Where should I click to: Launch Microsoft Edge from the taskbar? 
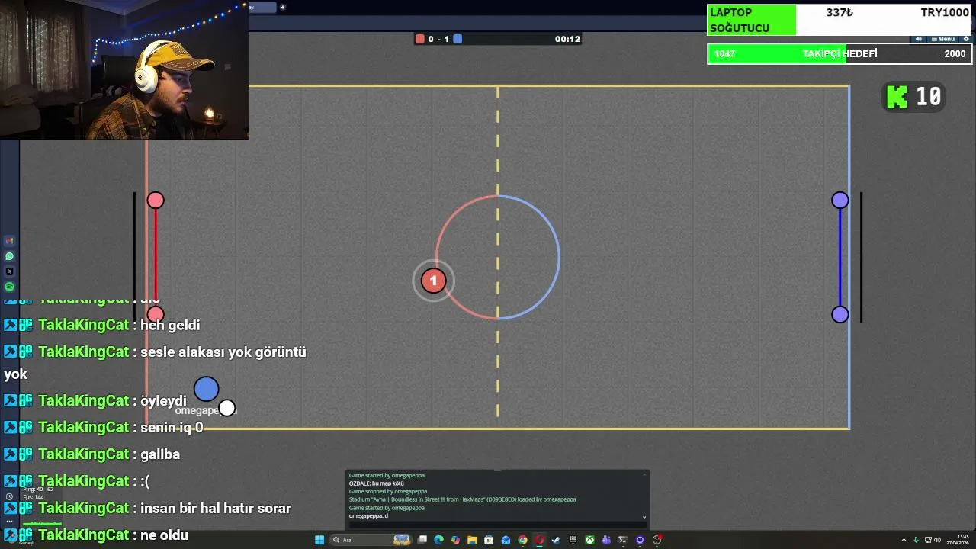(438, 540)
